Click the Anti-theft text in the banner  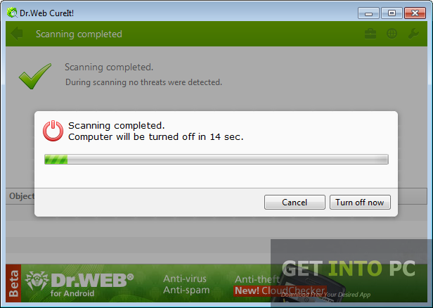pyautogui.click(x=257, y=279)
